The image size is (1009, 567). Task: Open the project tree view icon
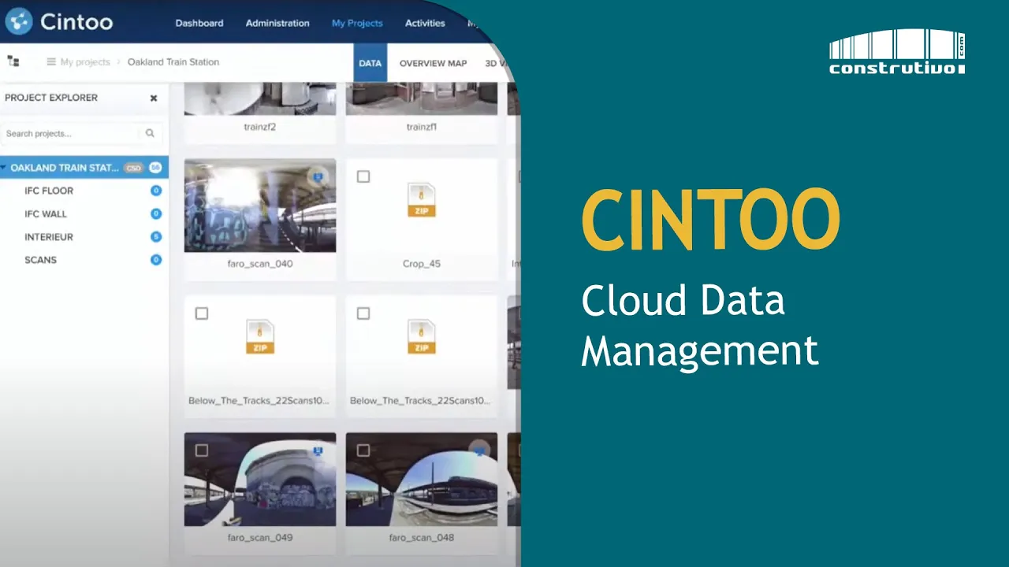[13, 61]
